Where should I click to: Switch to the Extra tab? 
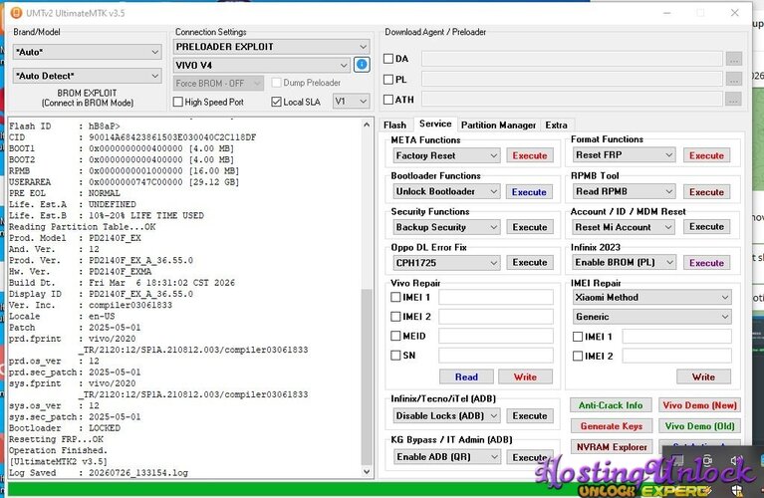[556, 125]
